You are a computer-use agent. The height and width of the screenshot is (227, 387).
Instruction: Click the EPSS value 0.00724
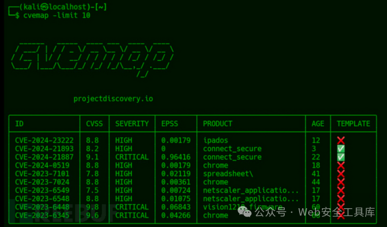coord(176,190)
